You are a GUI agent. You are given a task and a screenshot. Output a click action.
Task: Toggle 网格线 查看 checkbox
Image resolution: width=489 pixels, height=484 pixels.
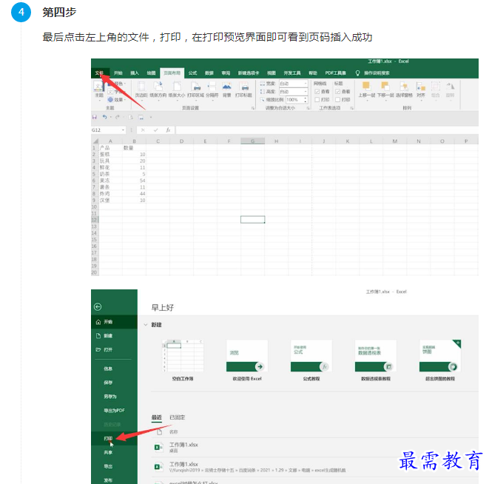(x=317, y=92)
